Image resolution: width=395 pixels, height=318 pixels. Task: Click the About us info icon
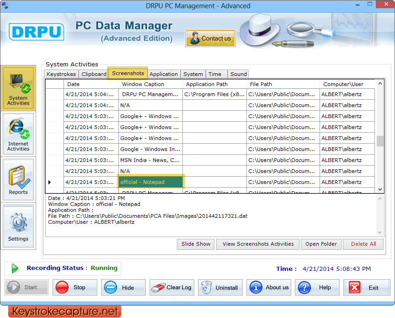[256, 287]
